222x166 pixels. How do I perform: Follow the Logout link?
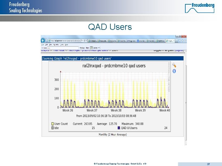tap(179, 50)
